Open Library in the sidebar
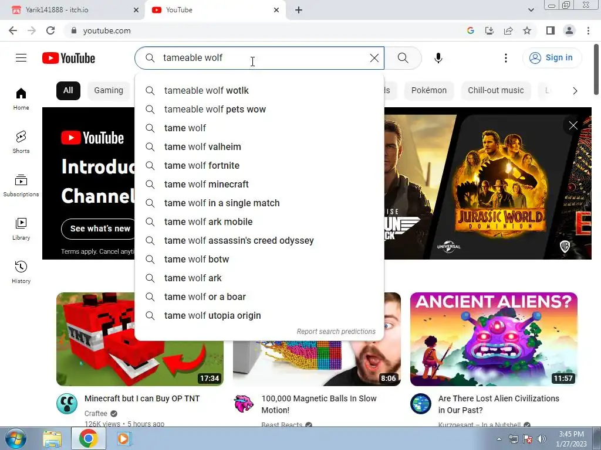 (21, 229)
